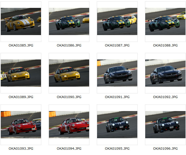Select the OKA01090.JPG thumbnail image
The height and width of the screenshot is (155, 186).
[x=69, y=73]
